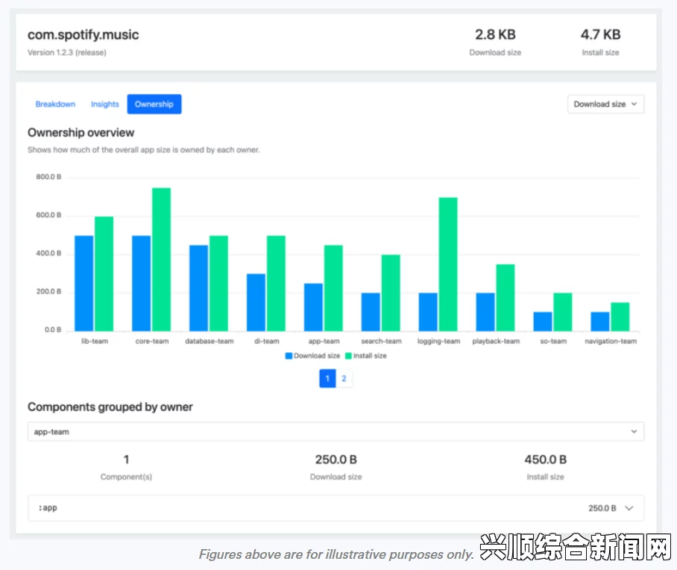Click navigation-team blue download bar
This screenshot has height=570, width=677.
[x=600, y=322]
